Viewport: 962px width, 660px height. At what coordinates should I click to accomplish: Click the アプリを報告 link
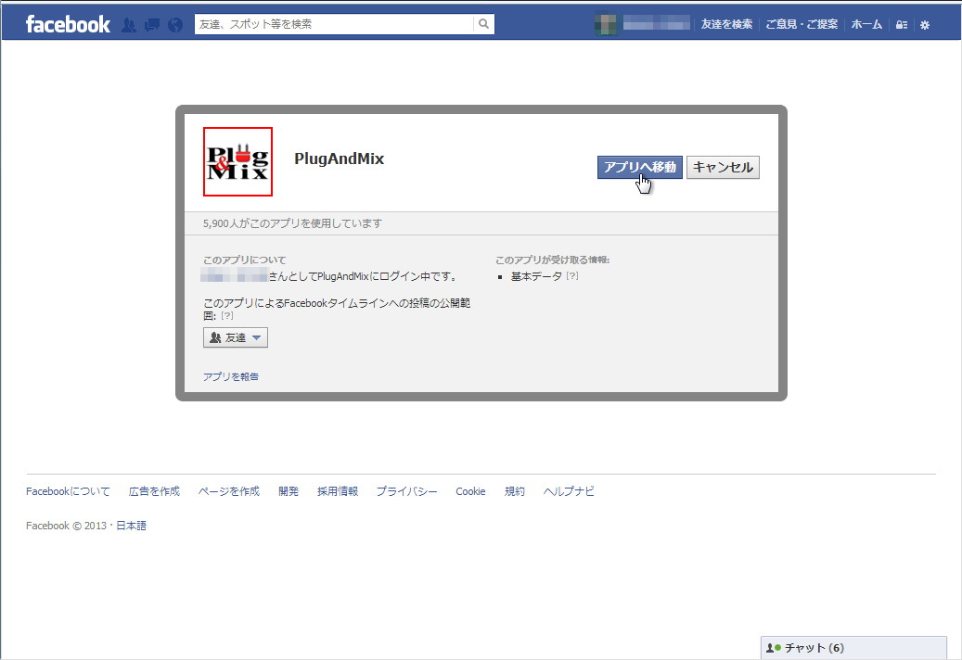[x=229, y=376]
